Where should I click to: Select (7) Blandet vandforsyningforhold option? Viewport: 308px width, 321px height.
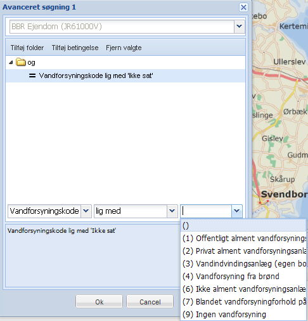click(x=243, y=302)
